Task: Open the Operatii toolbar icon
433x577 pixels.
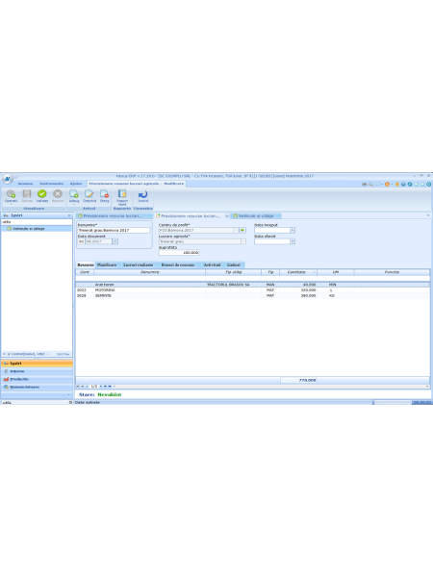Action: [x=11, y=194]
